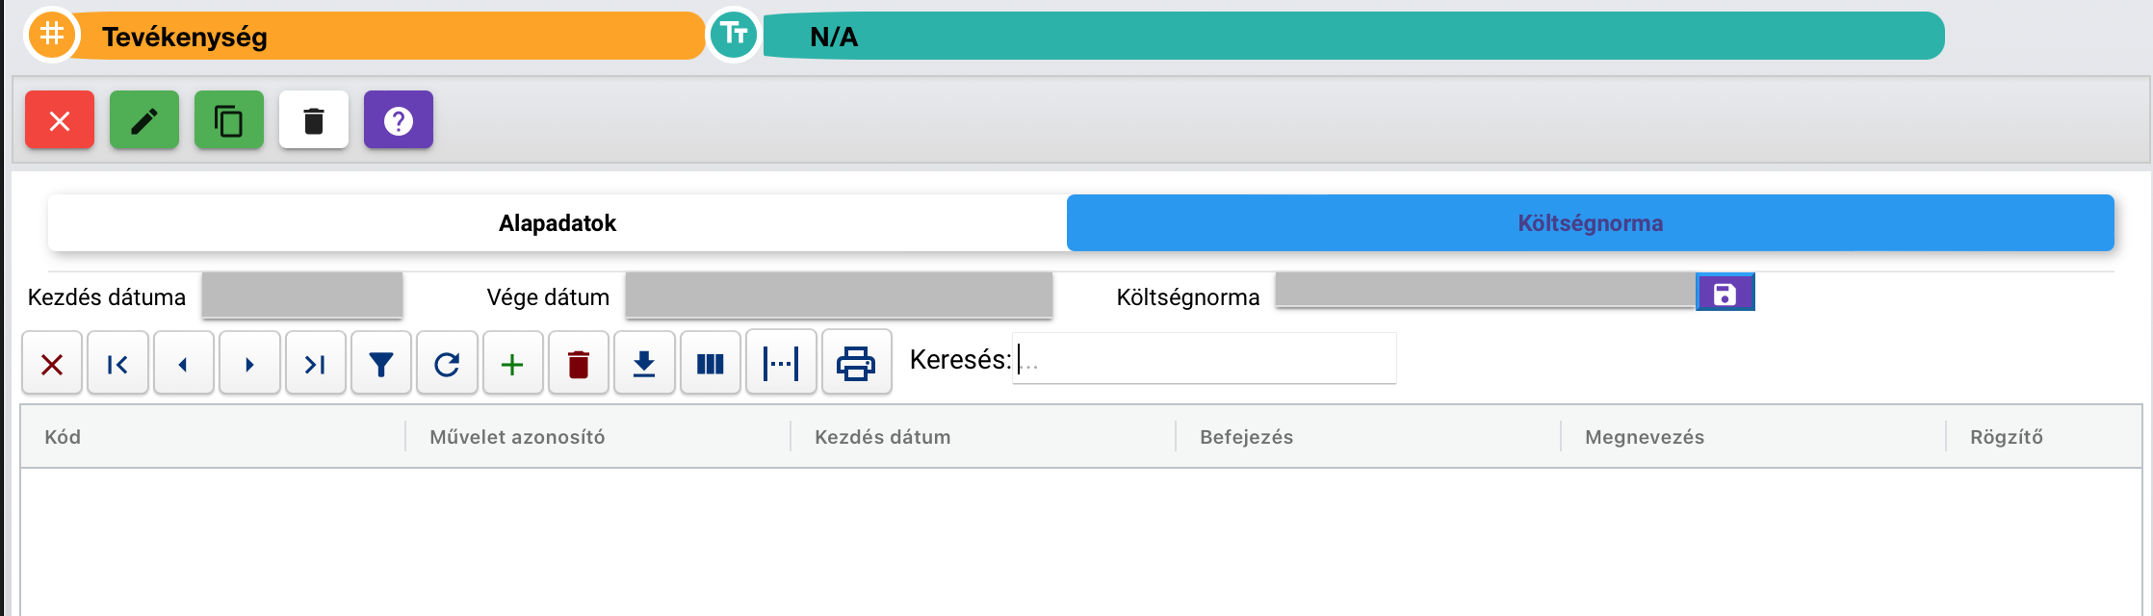This screenshot has width=2153, height=616.
Task: Save the Költségnorma with floppy icon
Action: pos(1725,294)
